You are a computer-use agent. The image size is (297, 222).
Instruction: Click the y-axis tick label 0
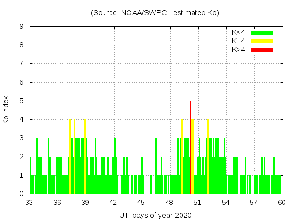click(22, 194)
